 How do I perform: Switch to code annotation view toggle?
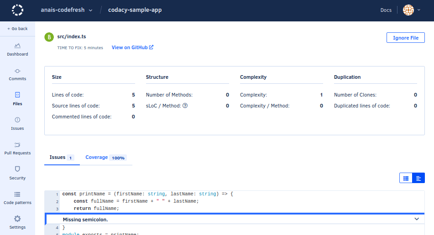[418, 178]
